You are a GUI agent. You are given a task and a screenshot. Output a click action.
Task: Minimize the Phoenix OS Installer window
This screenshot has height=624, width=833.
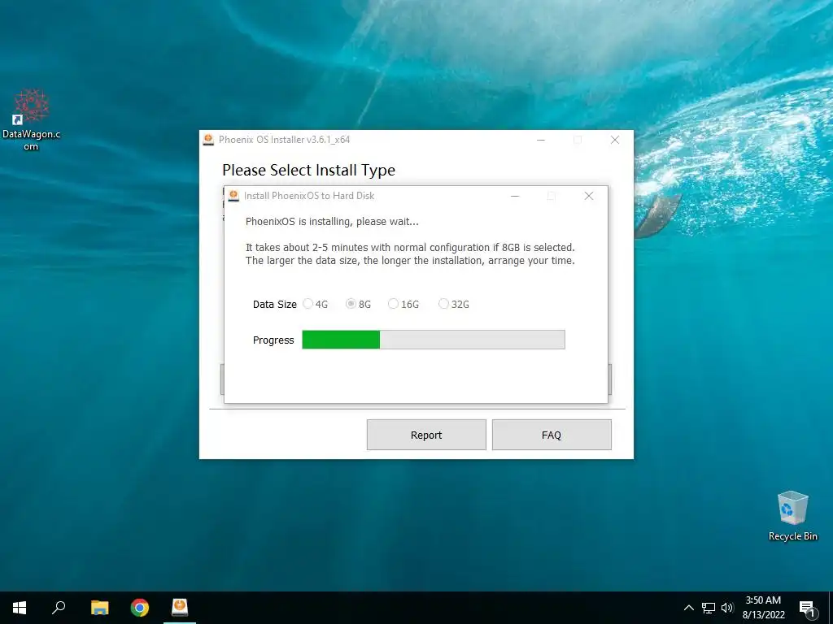pos(541,140)
